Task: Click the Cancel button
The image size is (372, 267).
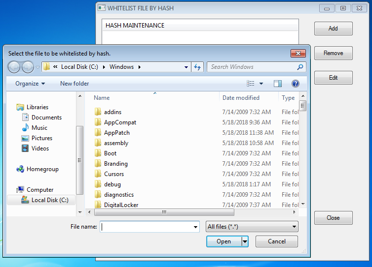Action: pos(277,241)
